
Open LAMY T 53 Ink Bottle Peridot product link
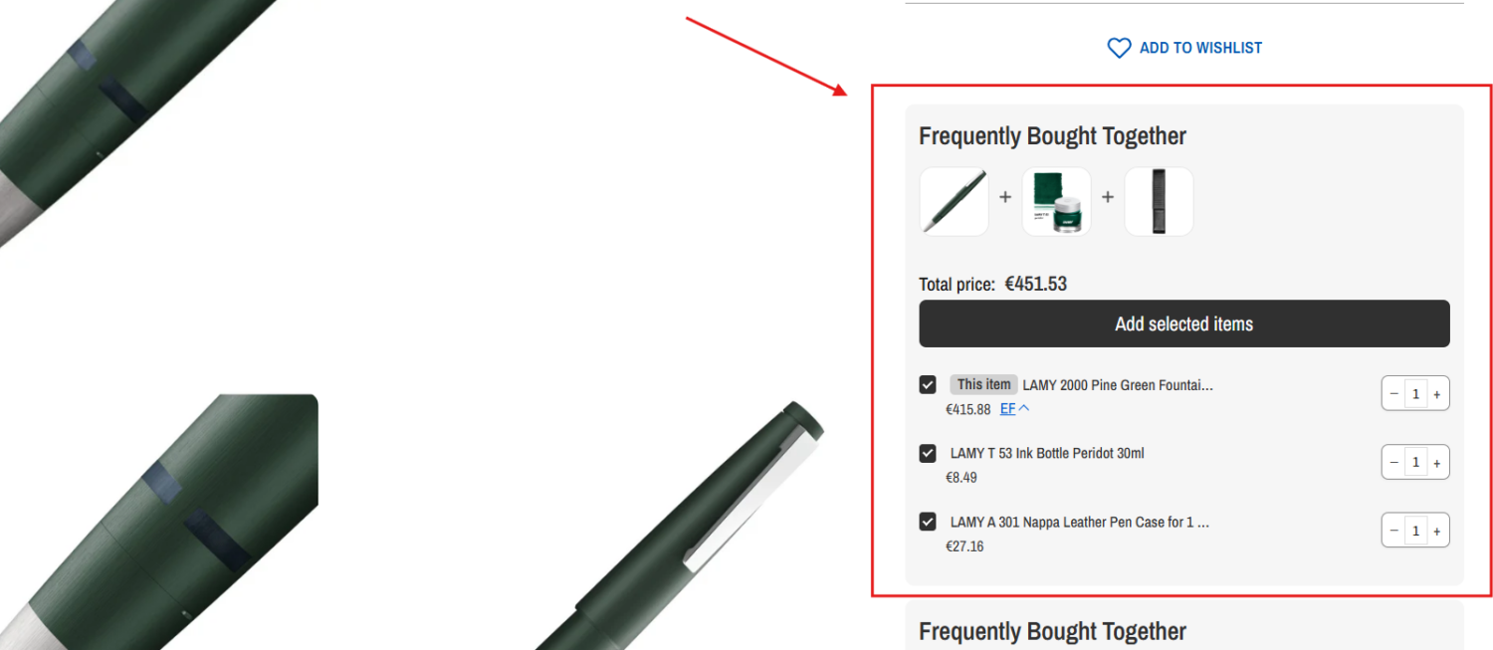pos(1047,454)
